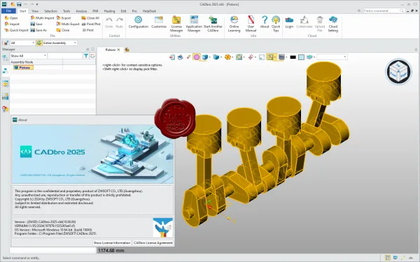This screenshot has width=420, height=262.
Task: Open a file with the Open command
Action: (11, 18)
